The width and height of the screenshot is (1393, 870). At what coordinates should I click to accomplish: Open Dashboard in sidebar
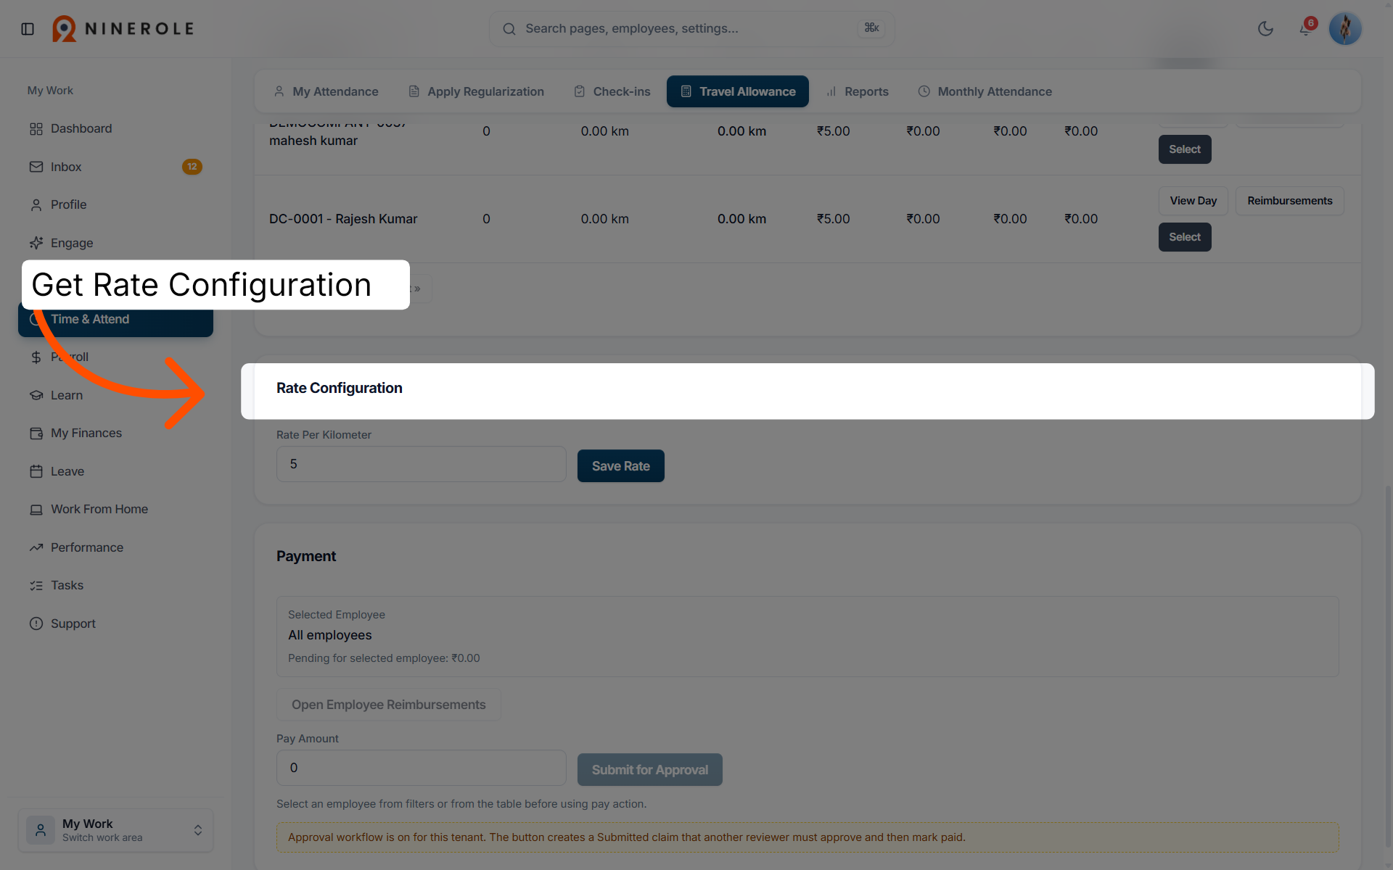[x=116, y=128]
